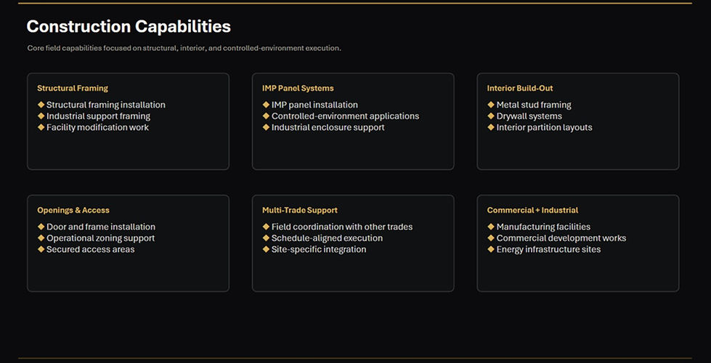Click 'Door and frame installation' list item
The image size is (711, 363).
click(101, 227)
